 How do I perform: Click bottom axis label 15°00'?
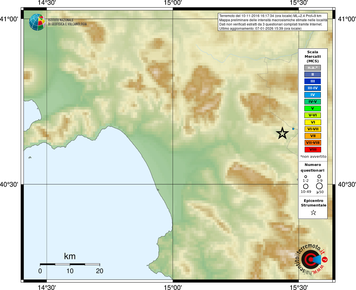click(x=173, y=287)
